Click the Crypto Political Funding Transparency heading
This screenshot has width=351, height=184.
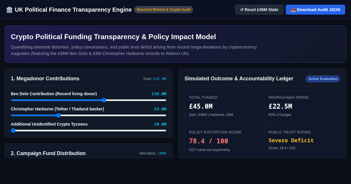coord(113,37)
